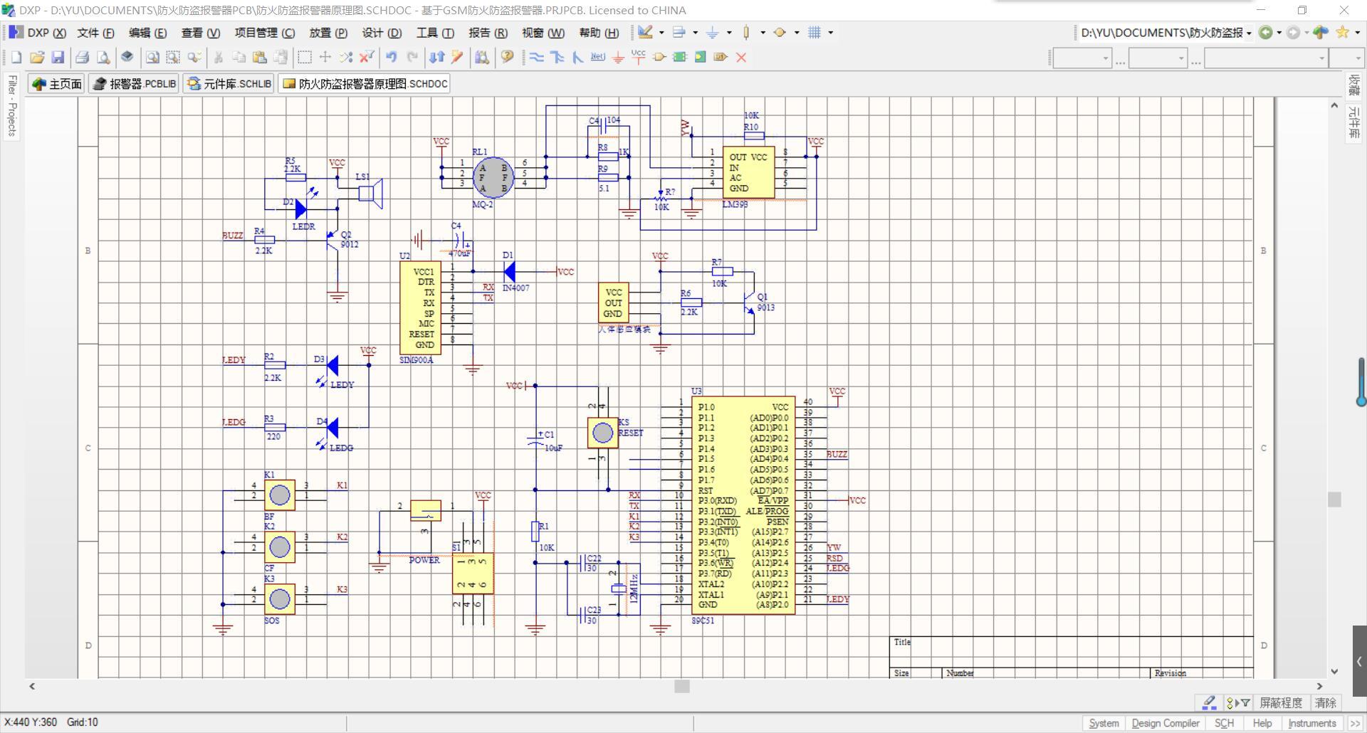This screenshot has height=733, width=1367.
Task: Switch to the 主页面 tab
Action: (x=57, y=84)
